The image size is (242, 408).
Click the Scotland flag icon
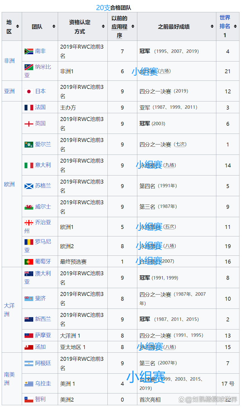point(29,186)
